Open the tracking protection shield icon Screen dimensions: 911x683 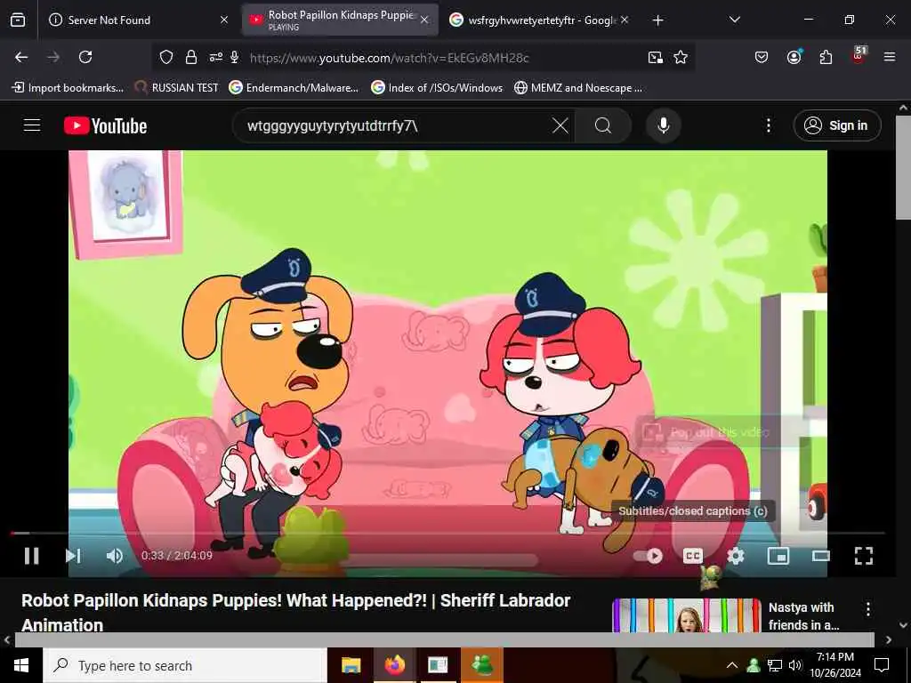pos(166,57)
